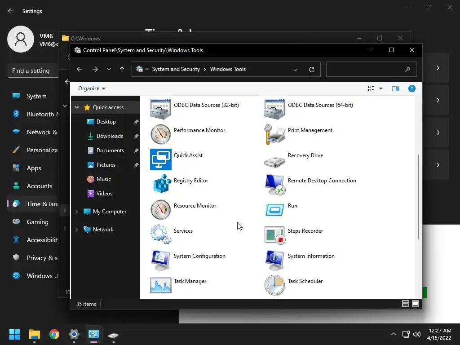Open Videos in navigation pane
This screenshot has height=345, width=460.
click(x=104, y=194)
